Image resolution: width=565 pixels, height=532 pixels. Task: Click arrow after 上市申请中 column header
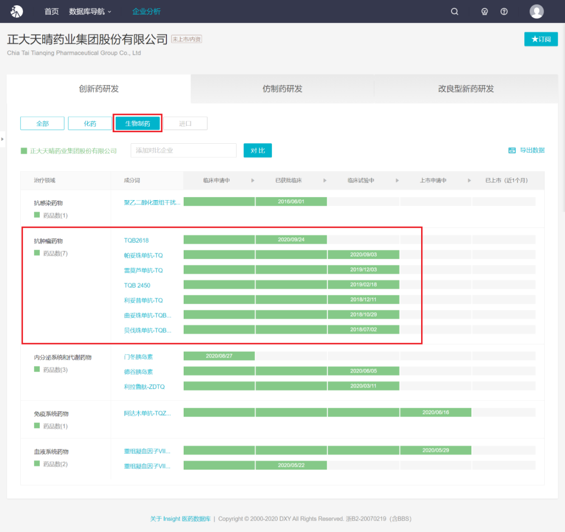coord(469,180)
